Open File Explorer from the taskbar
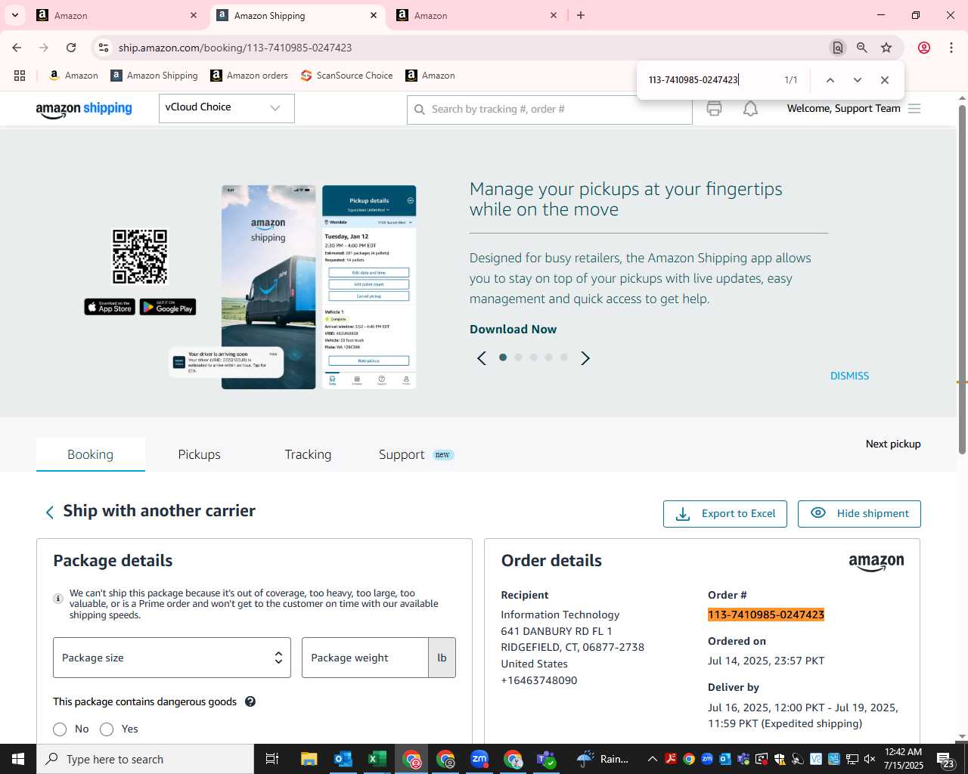Viewport: 968px width, 774px height. click(309, 759)
